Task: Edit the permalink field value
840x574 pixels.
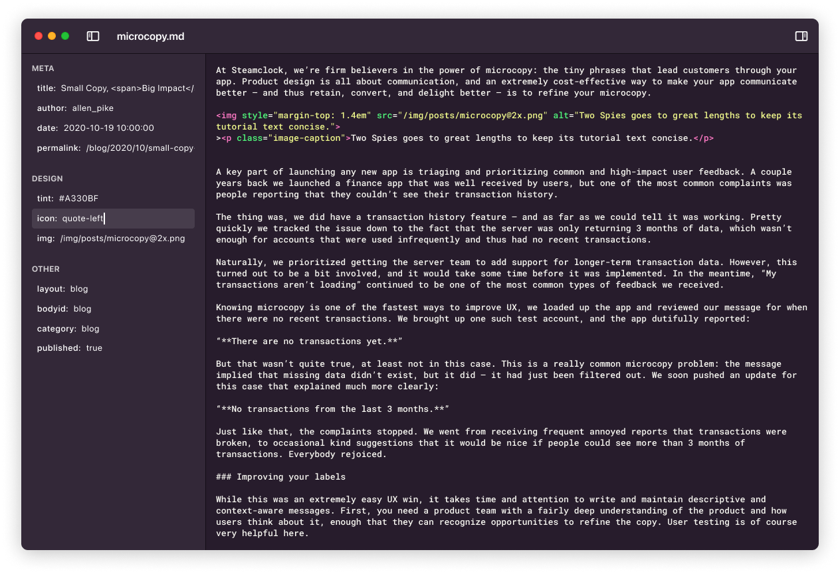Action: [140, 147]
